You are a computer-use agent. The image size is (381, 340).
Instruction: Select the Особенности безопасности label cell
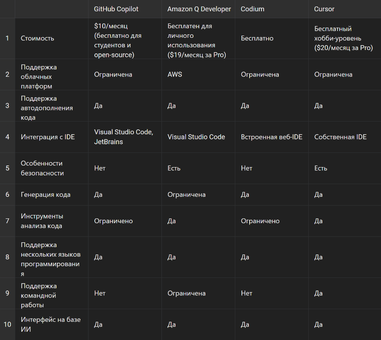pyautogui.click(x=51, y=168)
